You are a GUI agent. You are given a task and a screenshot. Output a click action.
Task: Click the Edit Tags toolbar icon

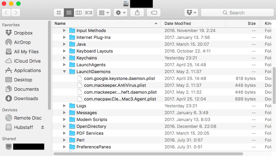154,13
